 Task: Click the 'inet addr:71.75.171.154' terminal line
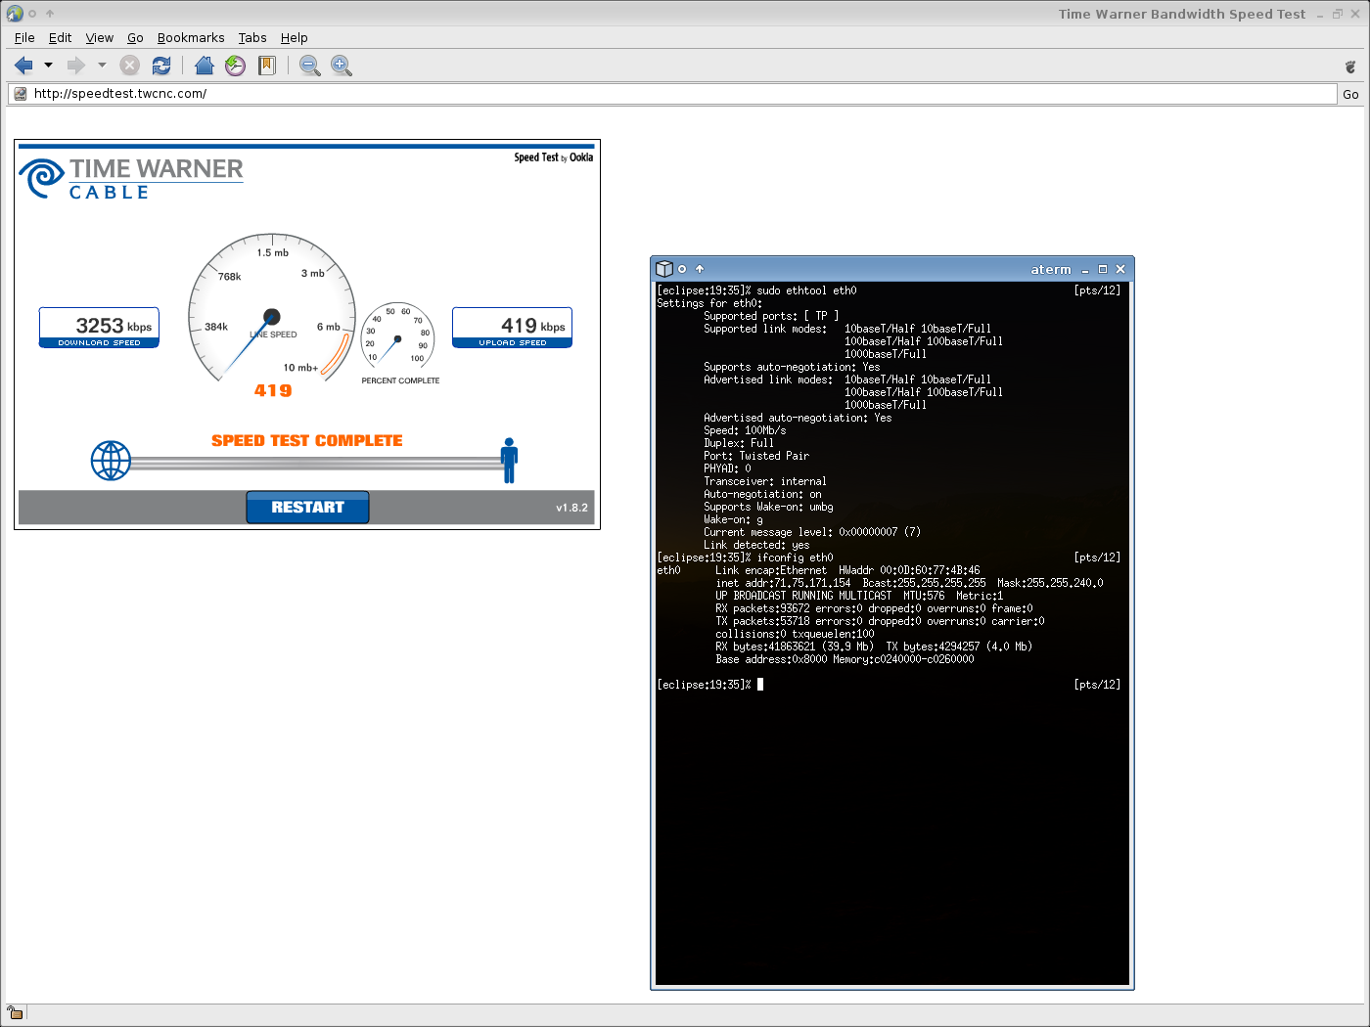pyautogui.click(x=909, y=583)
